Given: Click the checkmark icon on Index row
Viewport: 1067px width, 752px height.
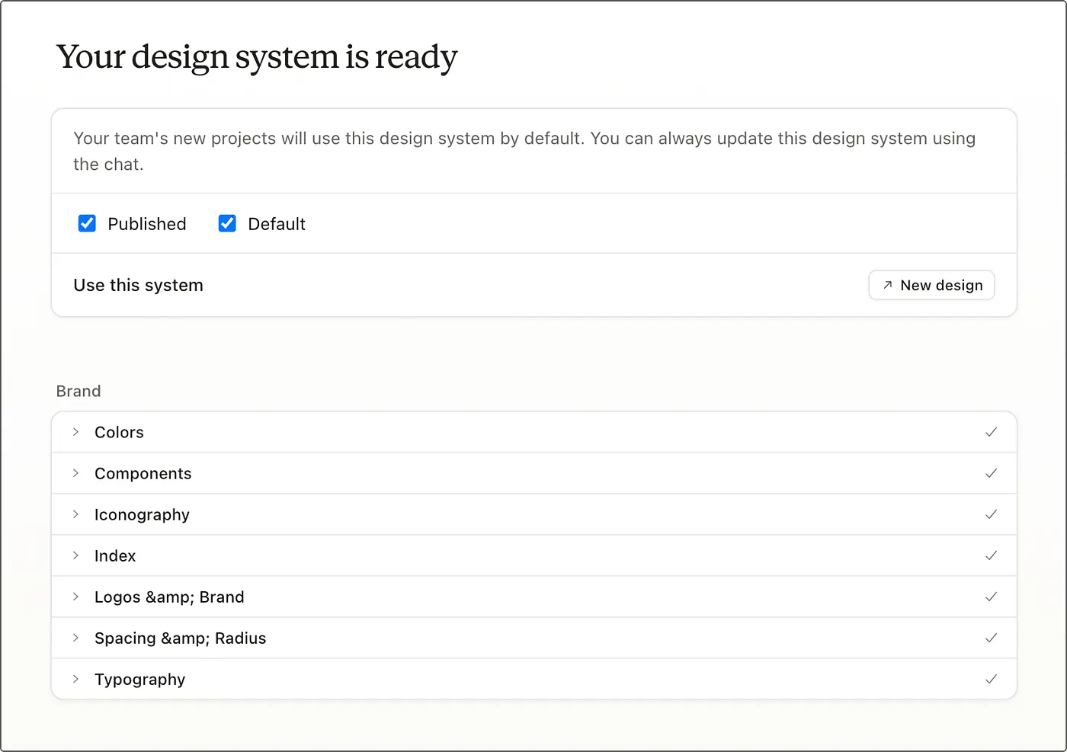Looking at the screenshot, I should 991,555.
